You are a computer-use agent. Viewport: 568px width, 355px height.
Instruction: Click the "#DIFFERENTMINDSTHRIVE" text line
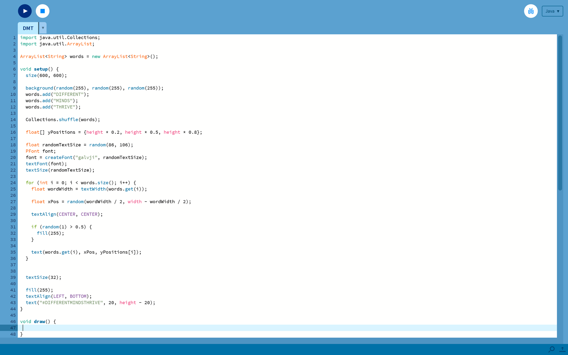pyautogui.click(x=91, y=302)
